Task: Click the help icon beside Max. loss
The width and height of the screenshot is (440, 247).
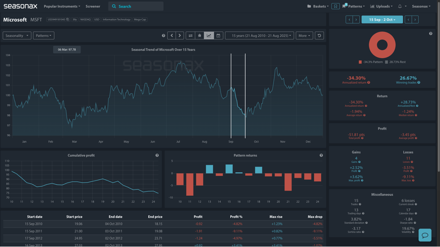Action: pyautogui.click(x=413, y=181)
